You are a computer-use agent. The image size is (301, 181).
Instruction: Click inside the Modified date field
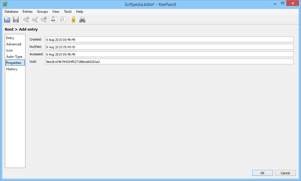[x=169, y=47]
